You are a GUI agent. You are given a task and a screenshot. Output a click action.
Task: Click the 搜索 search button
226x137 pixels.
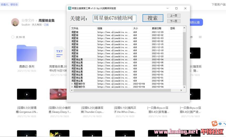[x=152, y=18]
